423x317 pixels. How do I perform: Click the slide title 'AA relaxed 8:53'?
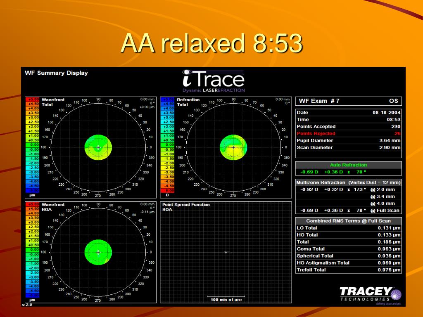[212, 43]
